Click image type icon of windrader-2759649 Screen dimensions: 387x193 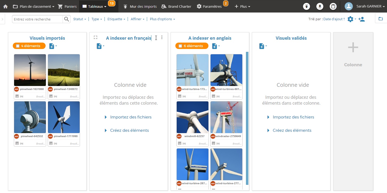[x=213, y=143]
